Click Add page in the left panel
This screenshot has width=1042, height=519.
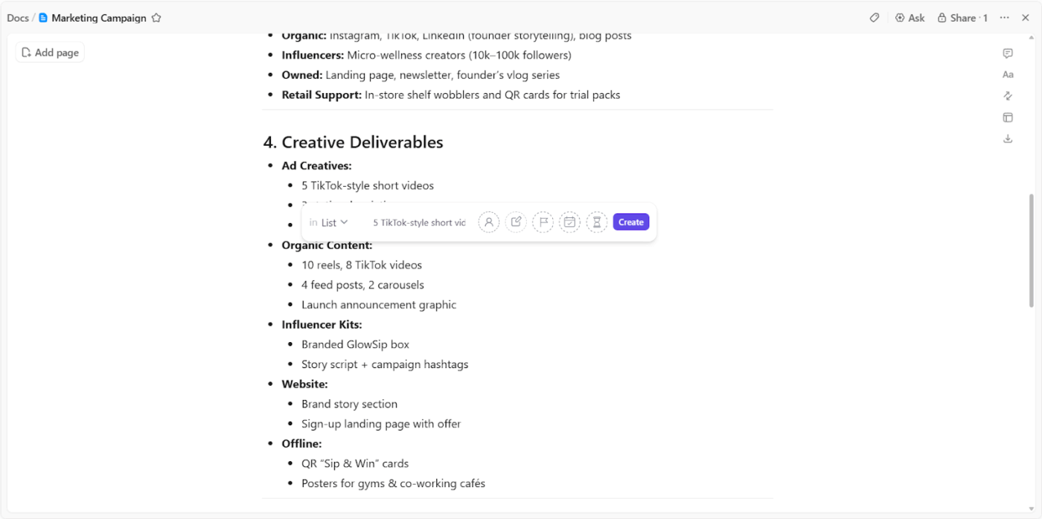click(49, 52)
